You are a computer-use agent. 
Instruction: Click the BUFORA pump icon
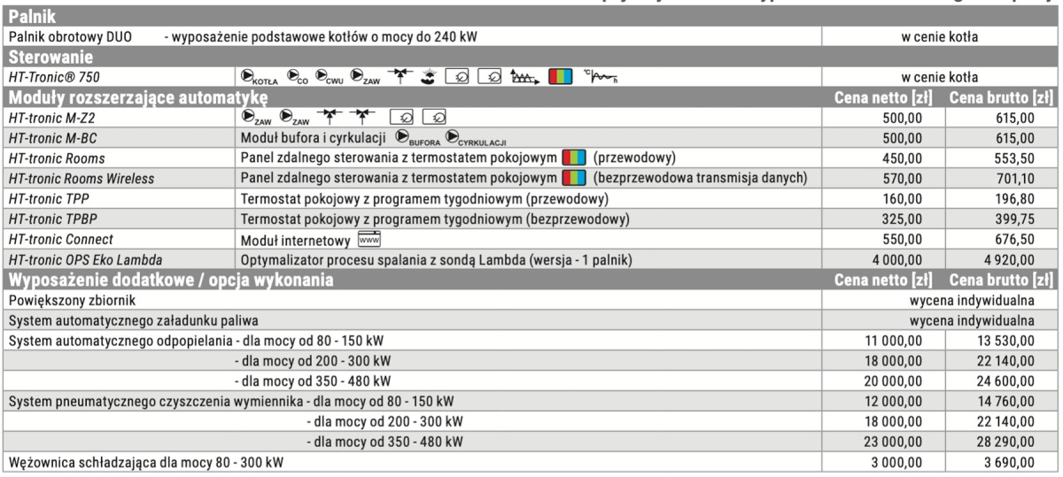(x=417, y=137)
